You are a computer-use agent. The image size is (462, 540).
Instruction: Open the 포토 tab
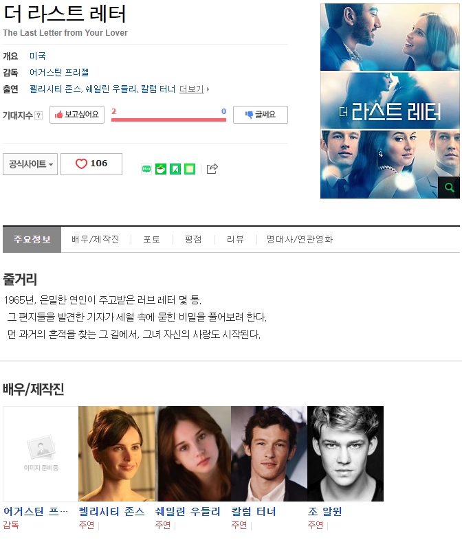coord(151,239)
